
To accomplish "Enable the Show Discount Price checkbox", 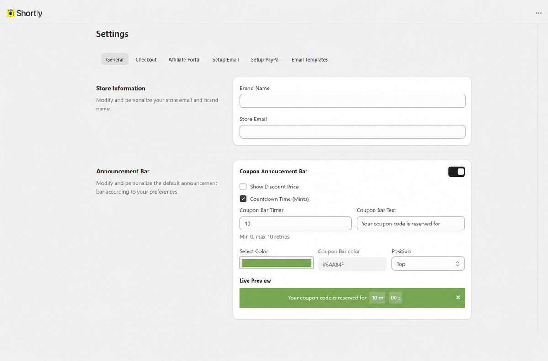I will [243, 187].
